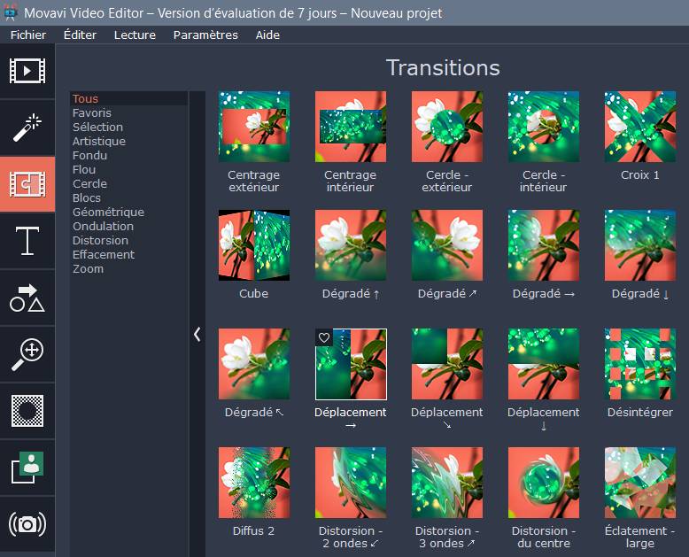Choose the Déplacement ↘ transition
The height and width of the screenshot is (557, 689).
pos(447,364)
